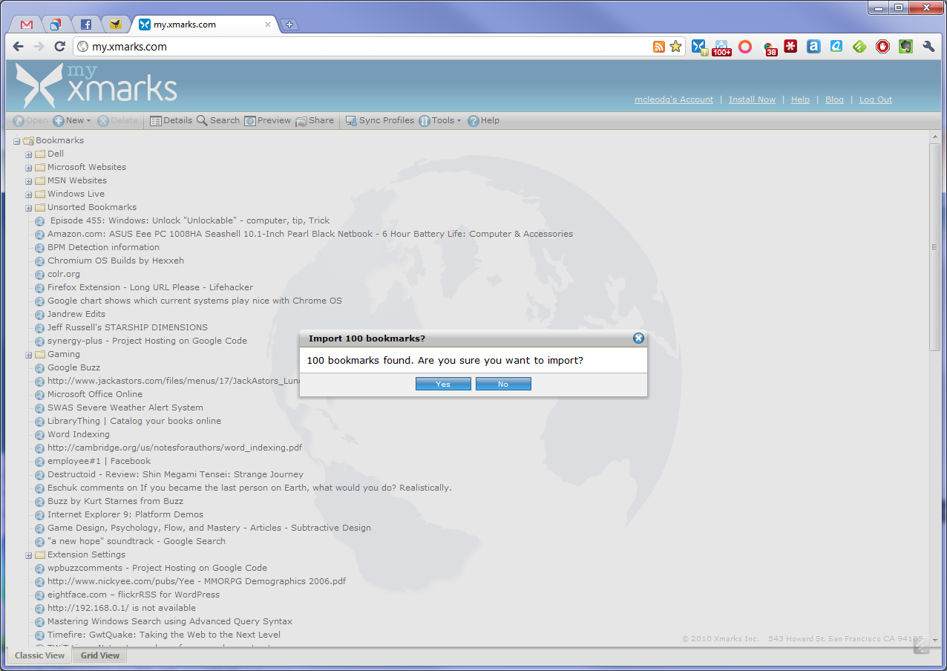Expand the Windows Live folder
This screenshot has width=947, height=671.
point(29,194)
